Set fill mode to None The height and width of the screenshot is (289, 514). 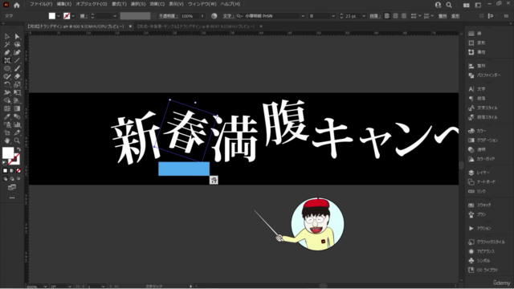(x=18, y=171)
